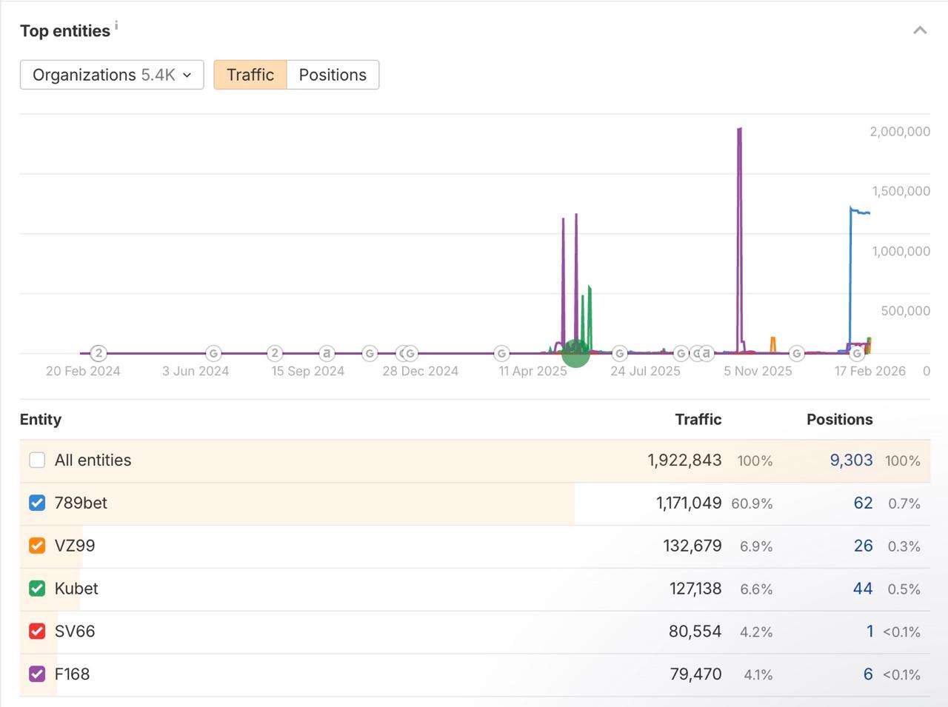This screenshot has height=707, width=948.
Task: Click the '2' update marker near 20 Feb 2024
Action: coord(99,353)
